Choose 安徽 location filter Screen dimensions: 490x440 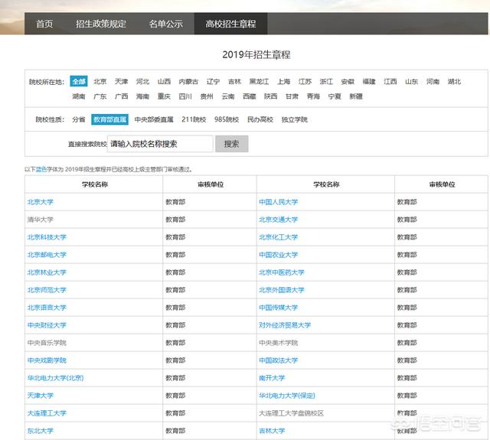pos(348,82)
